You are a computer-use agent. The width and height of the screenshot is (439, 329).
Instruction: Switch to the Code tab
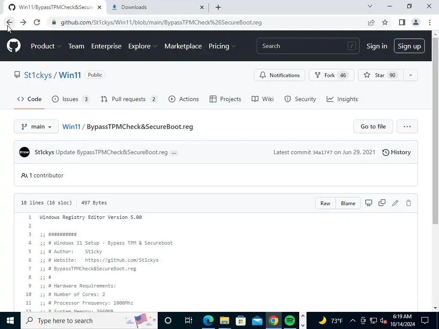tap(29, 99)
